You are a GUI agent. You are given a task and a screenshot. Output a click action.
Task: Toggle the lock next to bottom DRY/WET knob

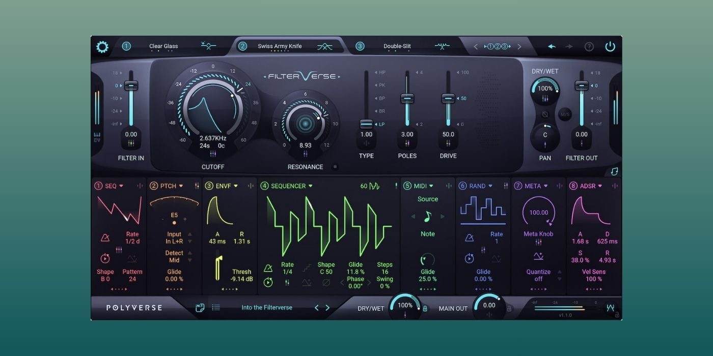click(x=425, y=308)
